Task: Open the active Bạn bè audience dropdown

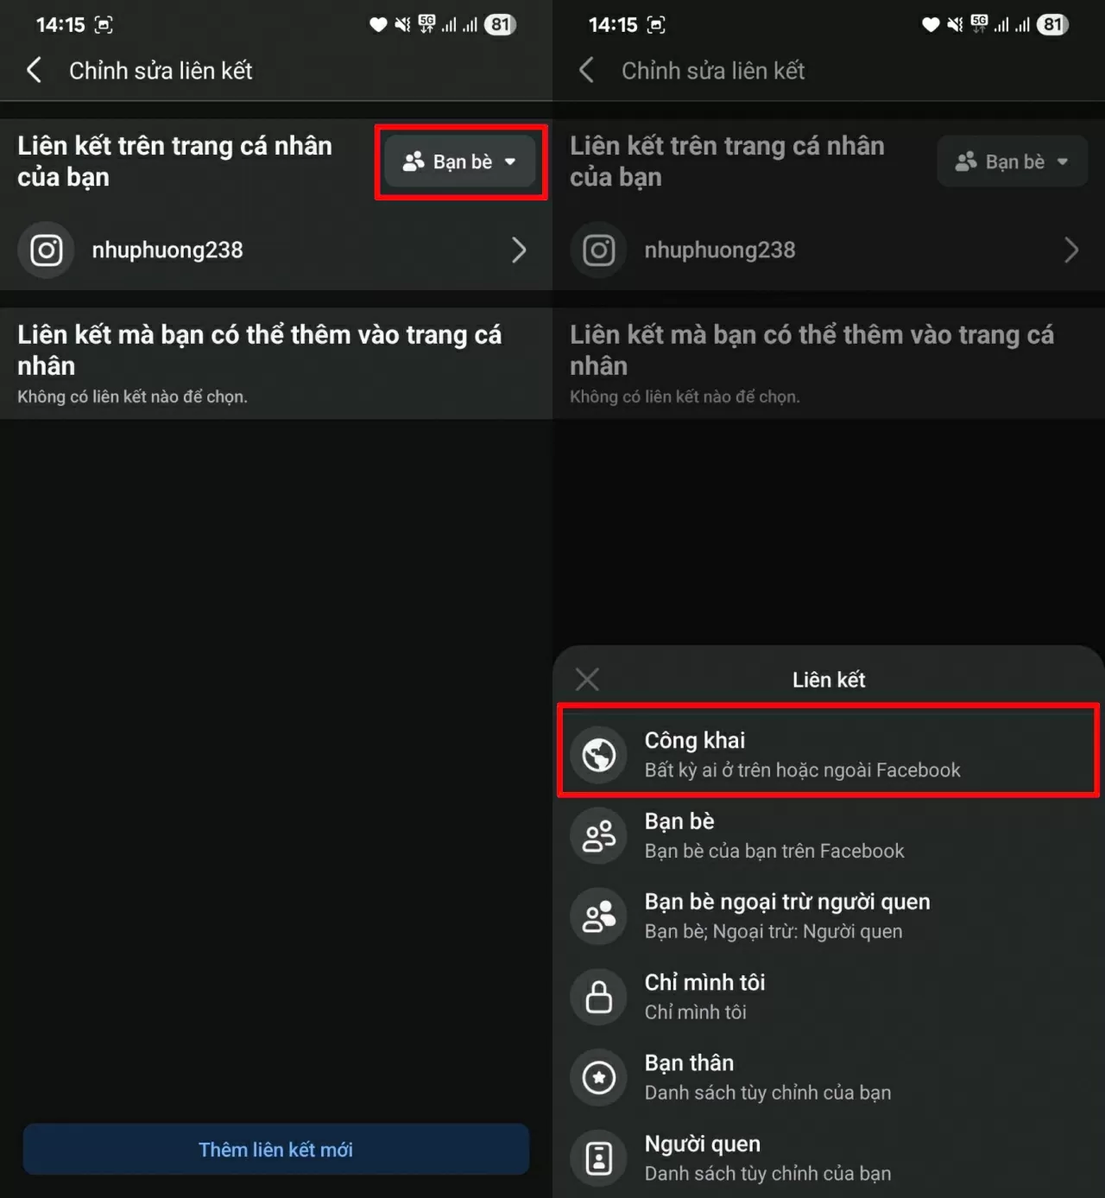Action: click(460, 162)
